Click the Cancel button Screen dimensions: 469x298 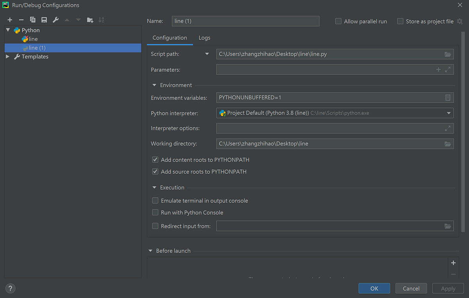coord(411,289)
